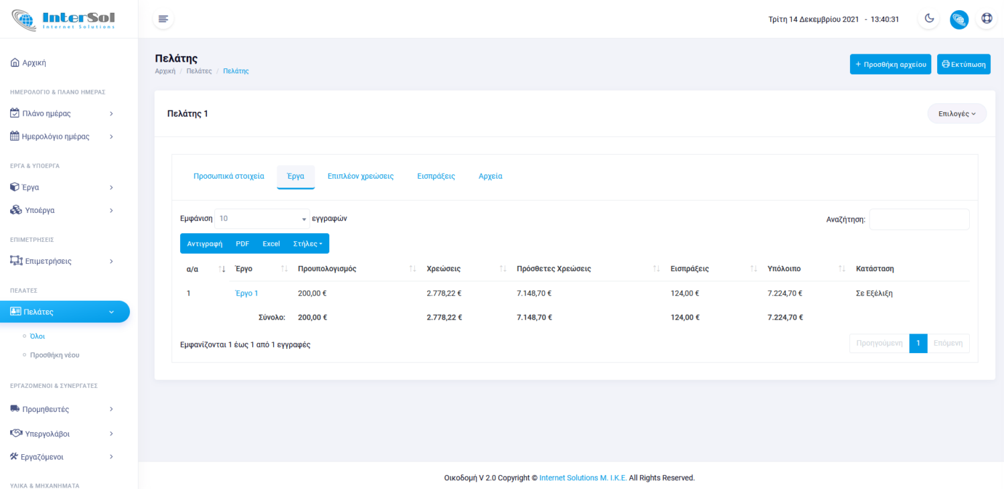This screenshot has width=1004, height=489.
Task: Click the Προσθήκη αρχείου button
Action: pos(890,64)
